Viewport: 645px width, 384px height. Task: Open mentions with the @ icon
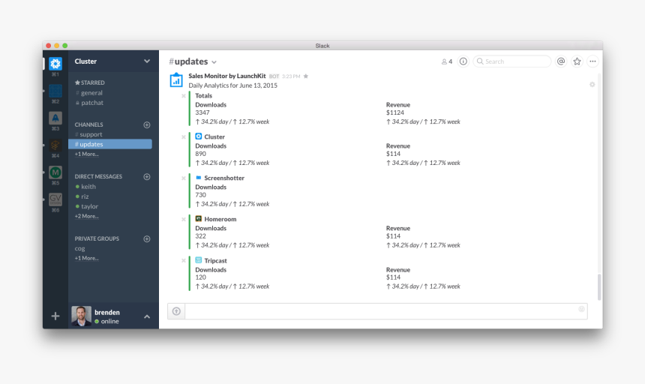point(561,61)
